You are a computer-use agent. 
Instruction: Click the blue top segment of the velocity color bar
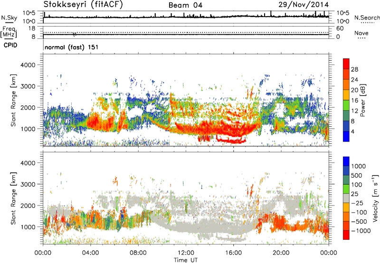pos(346,161)
